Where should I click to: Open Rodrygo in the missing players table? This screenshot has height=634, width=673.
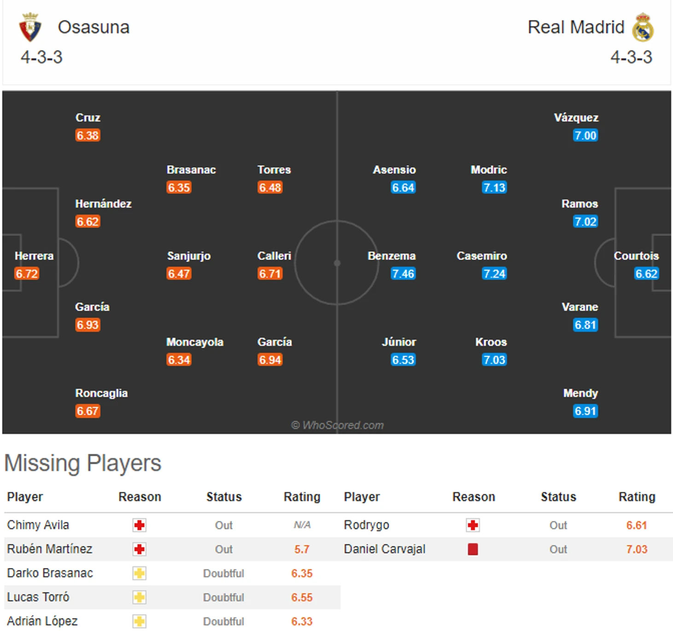point(366,525)
